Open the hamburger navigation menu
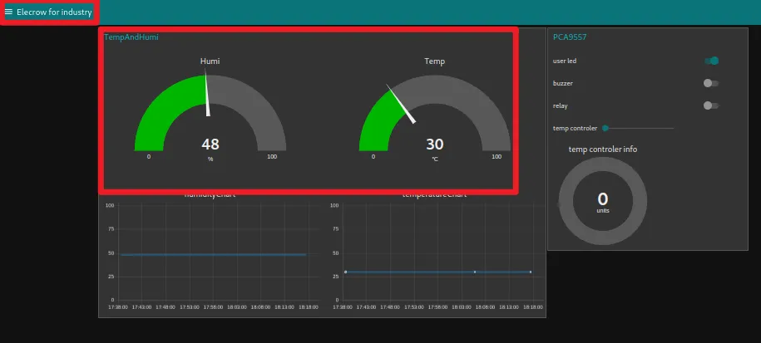The width and height of the screenshot is (761, 343). coord(9,12)
